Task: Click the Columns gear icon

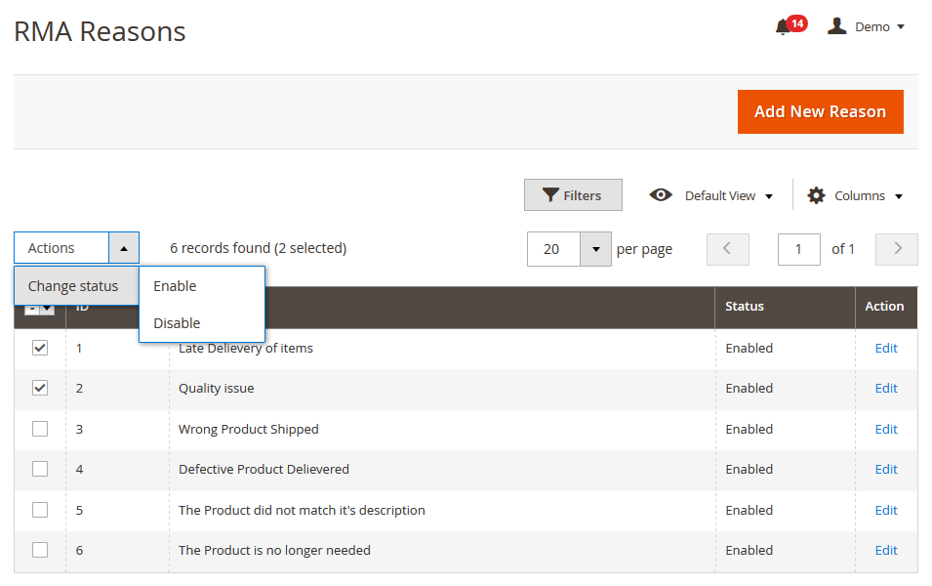Action: click(x=816, y=195)
